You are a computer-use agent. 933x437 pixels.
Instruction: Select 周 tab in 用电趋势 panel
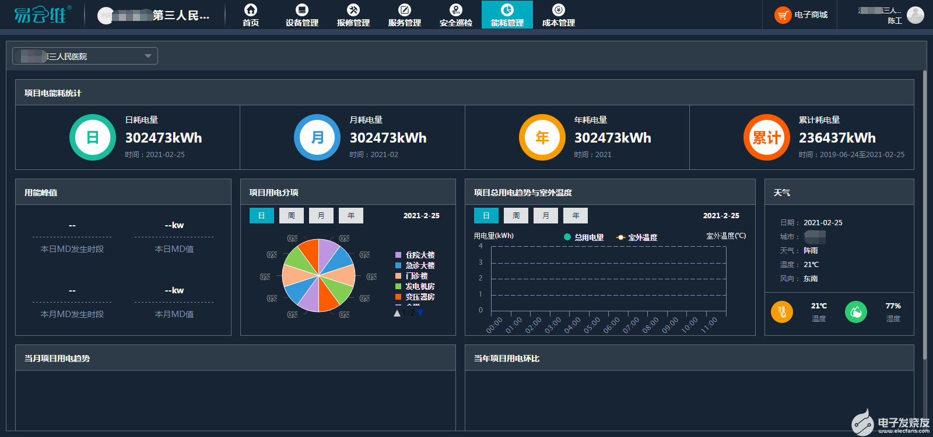(x=516, y=216)
